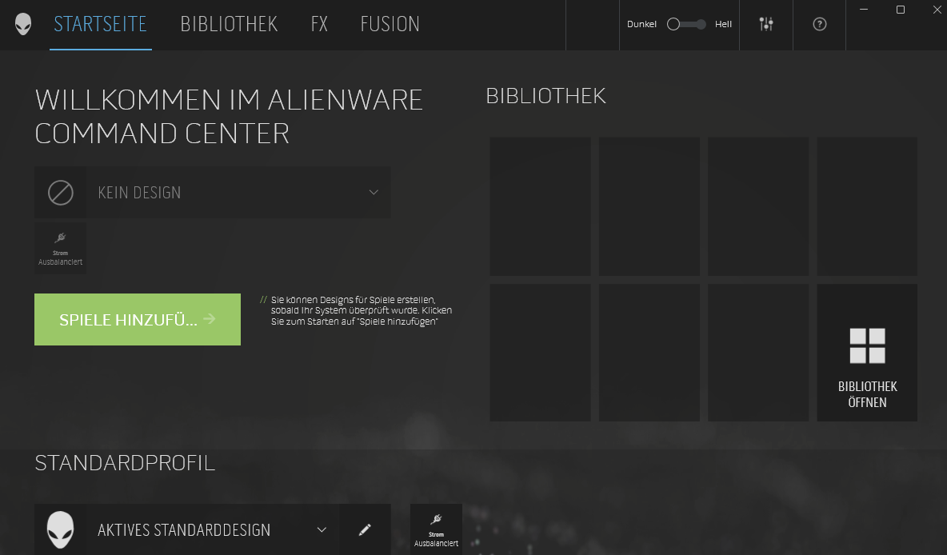The width and height of the screenshot is (947, 555).
Task: Click the Spiele hinzufügen button
Action: (x=137, y=319)
